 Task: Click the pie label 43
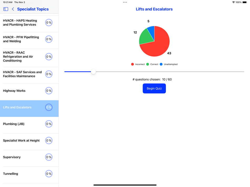(x=169, y=53)
